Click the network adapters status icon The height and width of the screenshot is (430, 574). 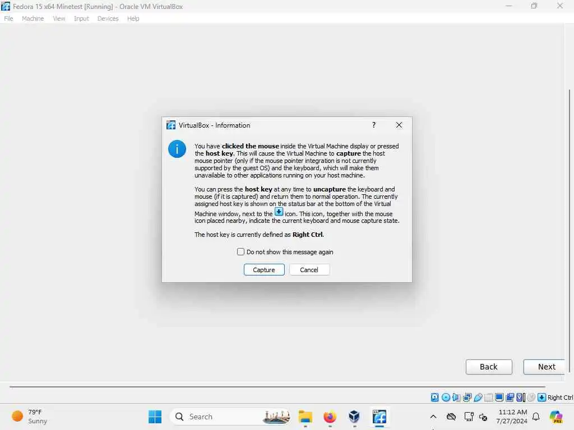pos(467,397)
